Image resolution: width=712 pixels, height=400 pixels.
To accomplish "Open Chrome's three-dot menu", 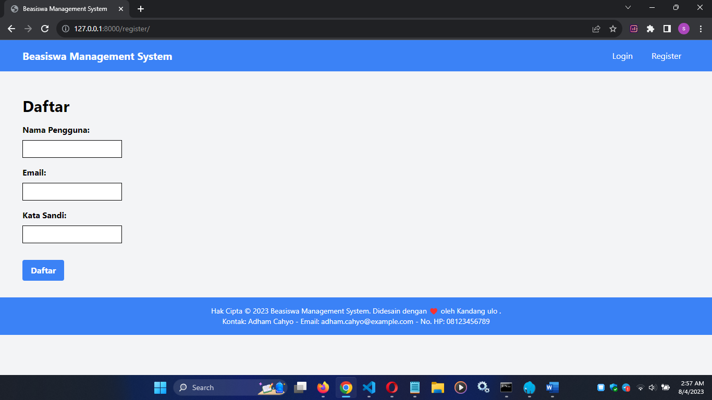I will tap(701, 29).
